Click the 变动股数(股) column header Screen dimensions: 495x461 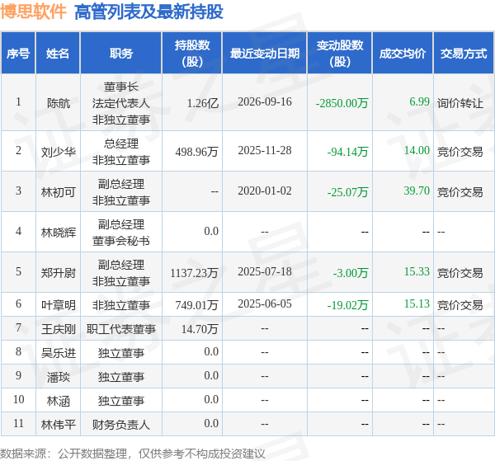point(340,53)
